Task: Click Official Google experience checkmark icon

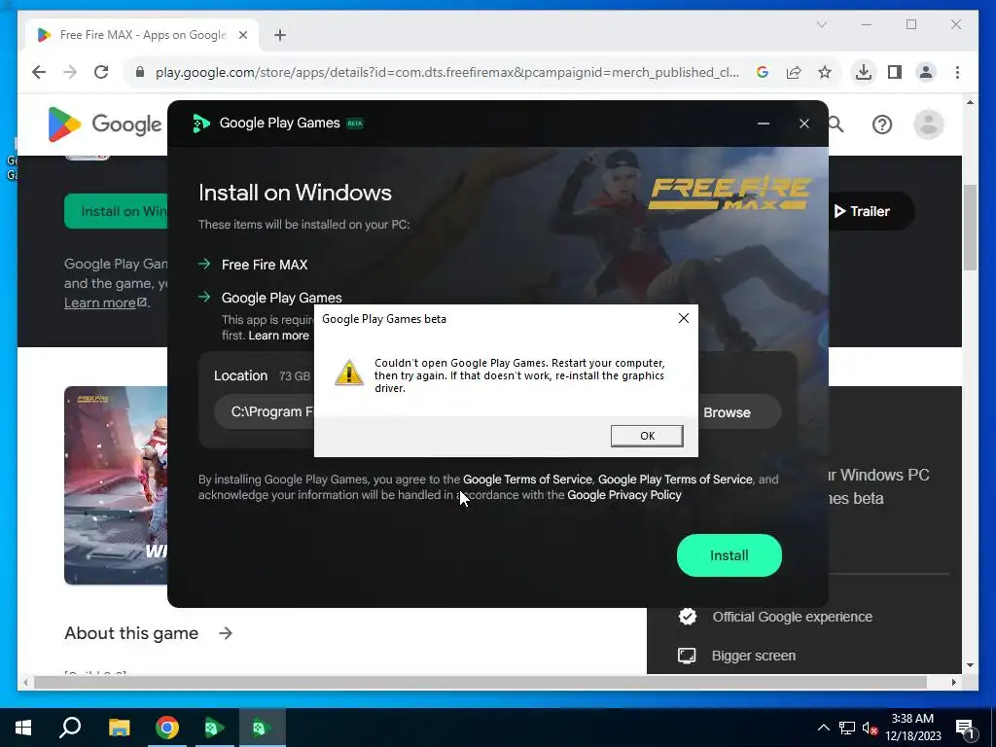Action: [x=688, y=616]
